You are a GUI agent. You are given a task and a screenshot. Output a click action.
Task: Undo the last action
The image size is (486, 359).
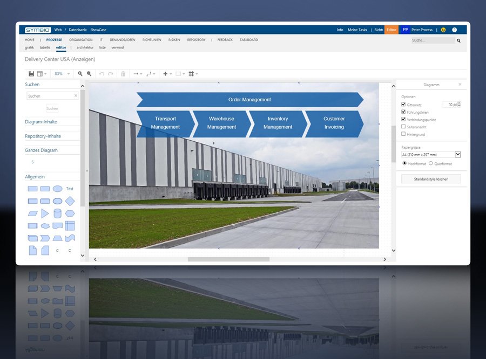tap(102, 74)
